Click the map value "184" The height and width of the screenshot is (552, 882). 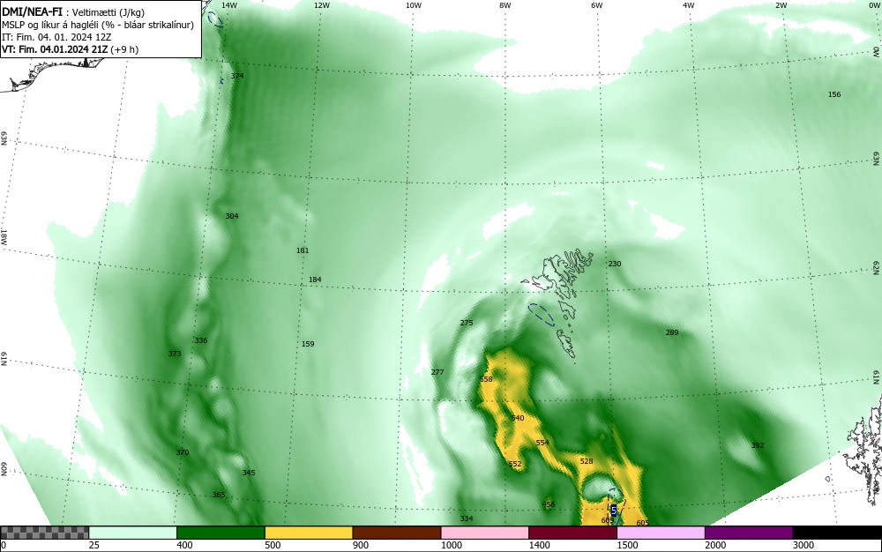(x=315, y=280)
